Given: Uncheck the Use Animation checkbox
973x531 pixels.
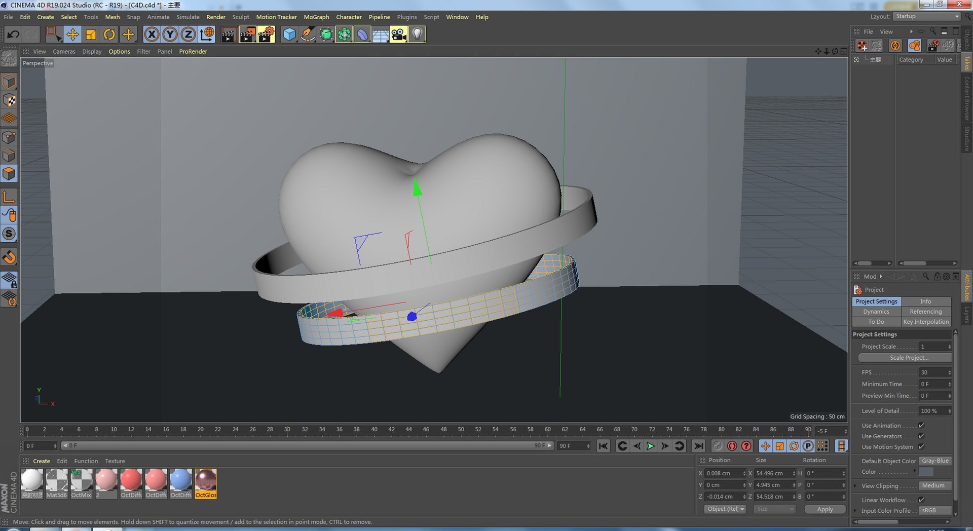Looking at the screenshot, I should tap(921, 426).
